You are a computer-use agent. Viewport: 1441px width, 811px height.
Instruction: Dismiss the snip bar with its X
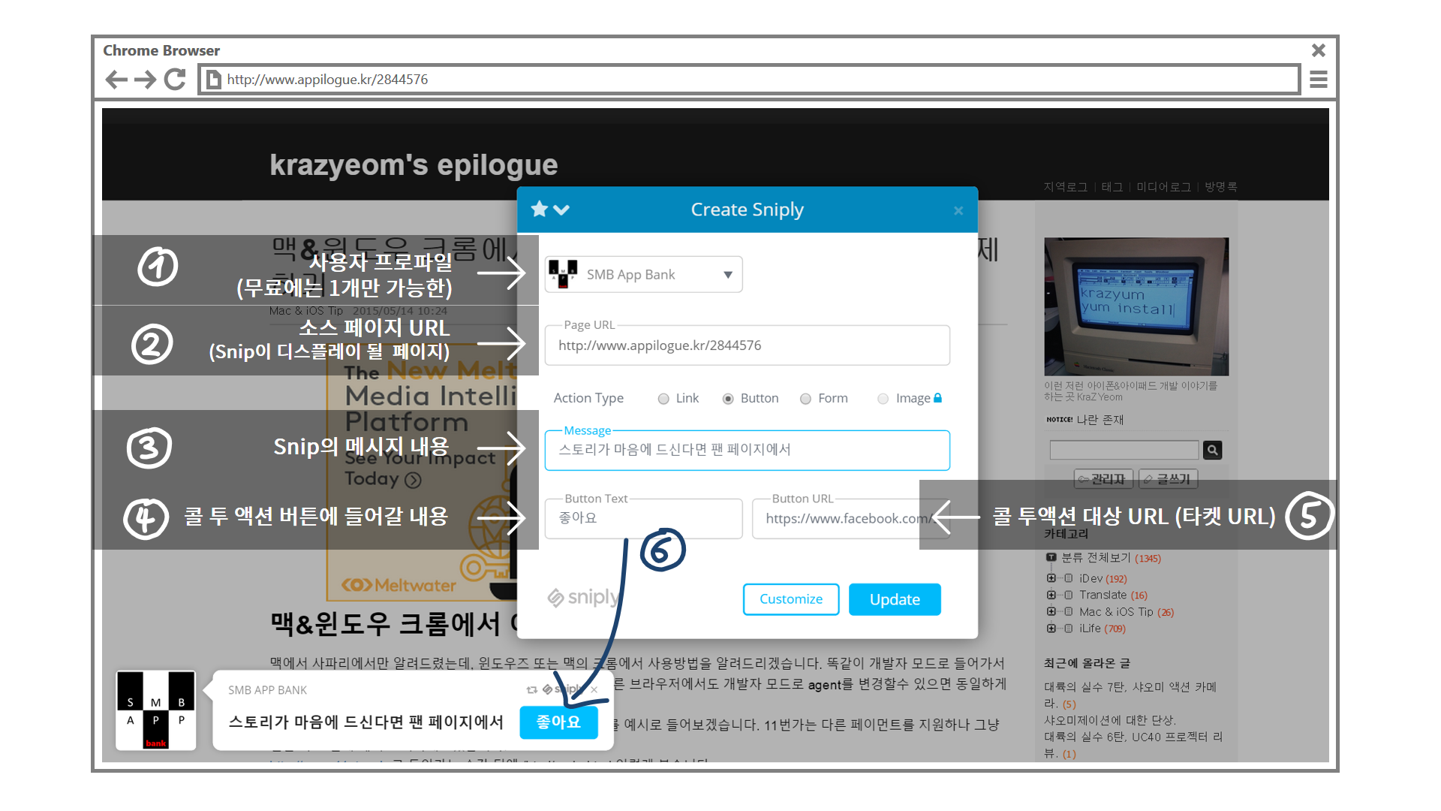click(x=594, y=689)
